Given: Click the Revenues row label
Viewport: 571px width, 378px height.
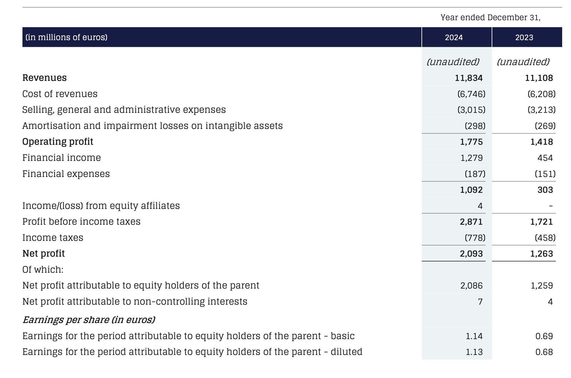Looking at the screenshot, I should pyautogui.click(x=45, y=78).
